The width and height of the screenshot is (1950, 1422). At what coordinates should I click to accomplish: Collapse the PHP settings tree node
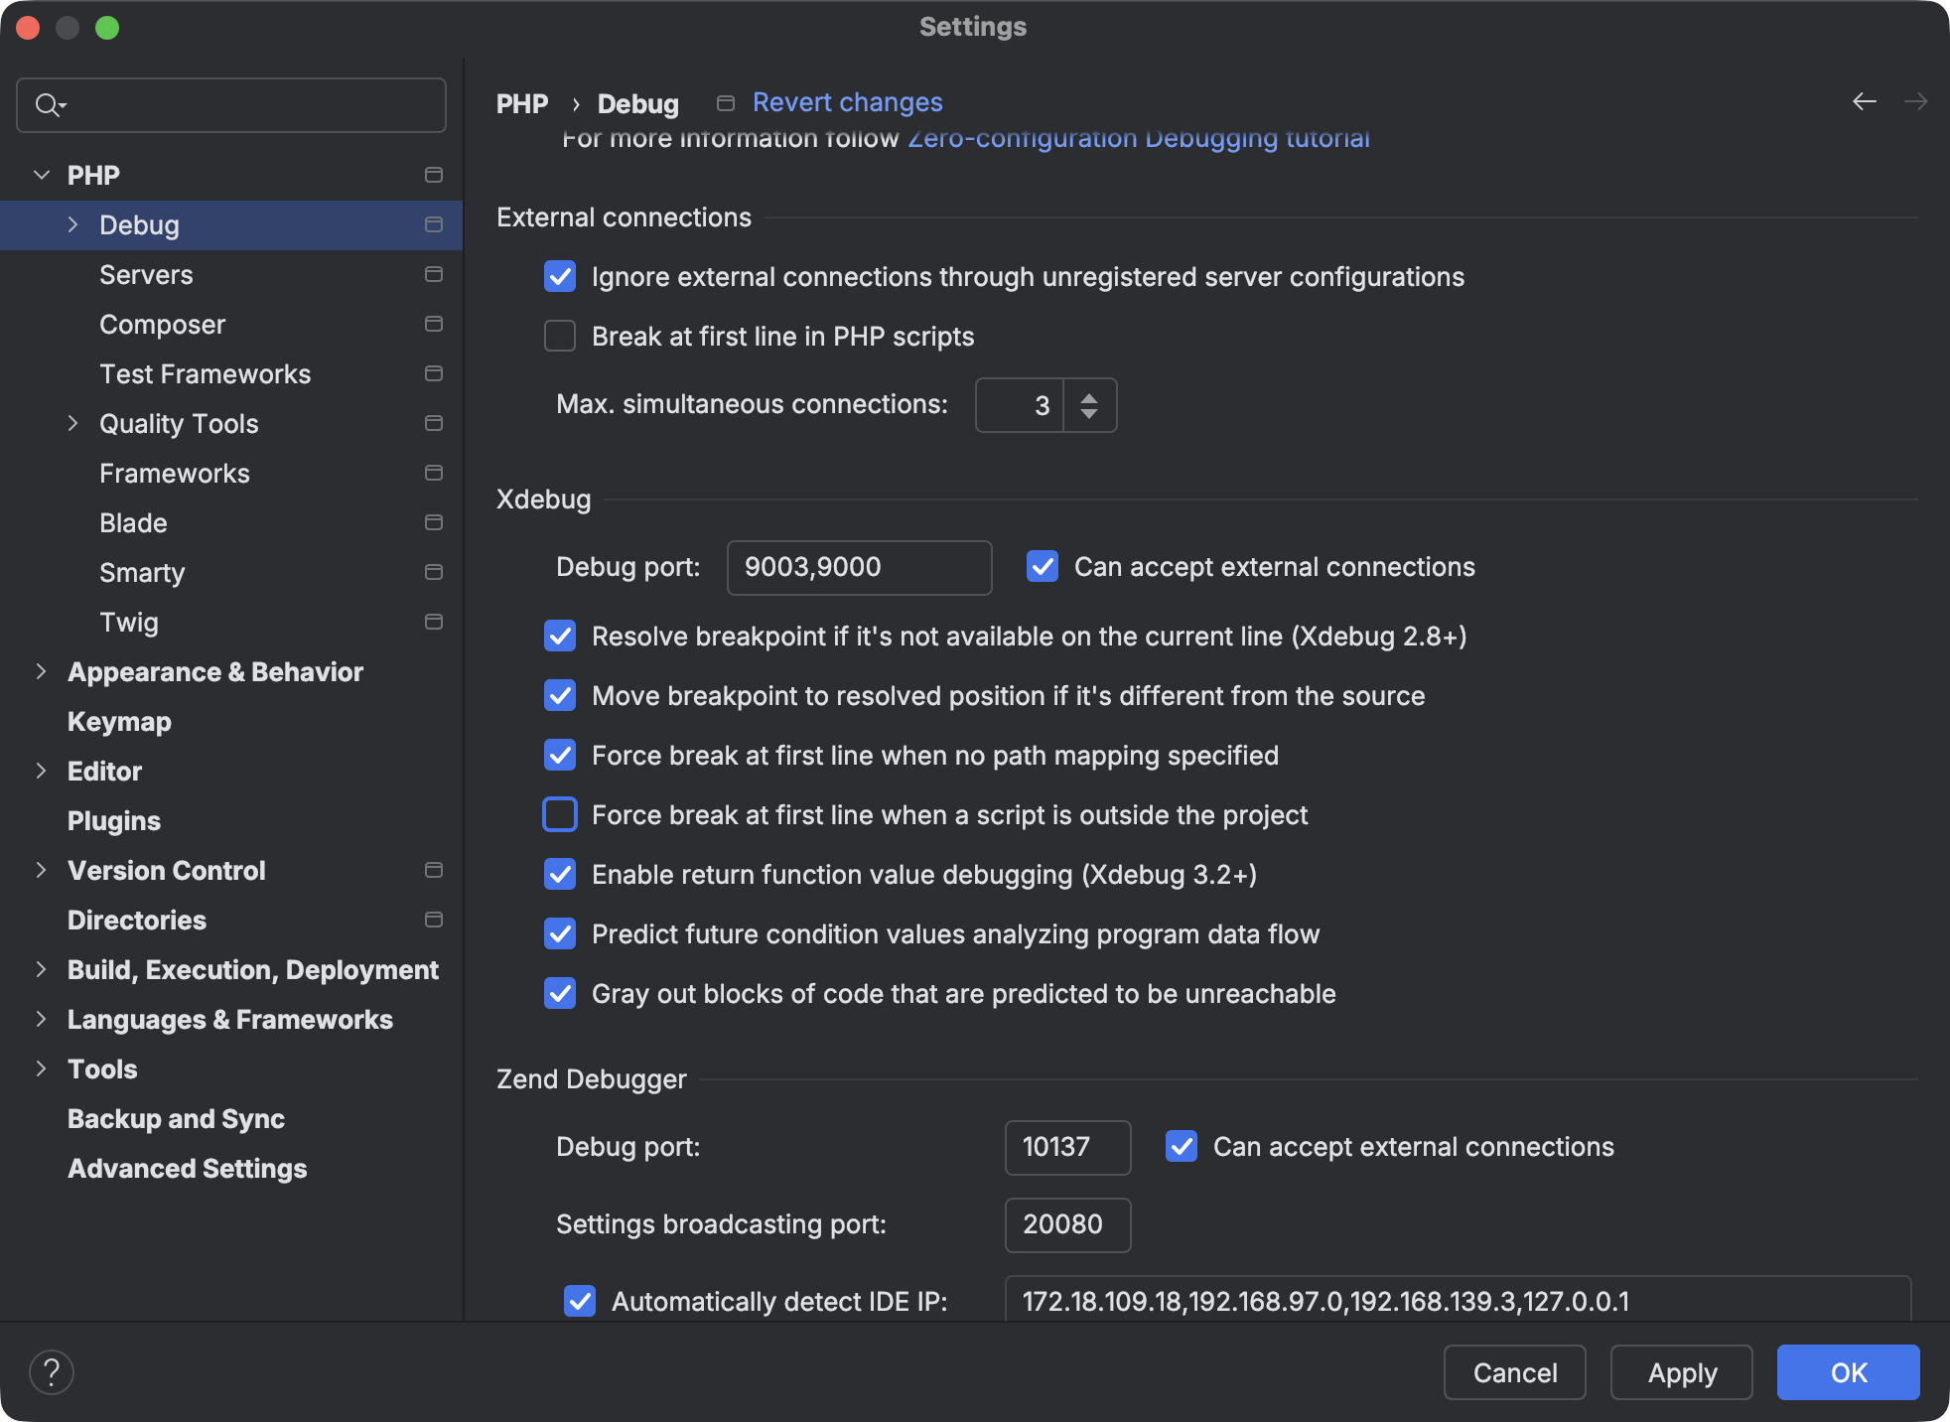click(41, 174)
